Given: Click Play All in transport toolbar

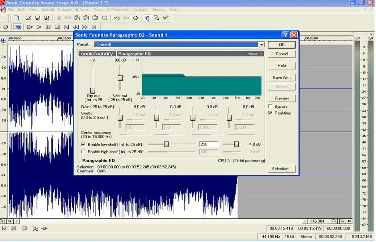Looking at the screenshot, I should pos(30,27).
